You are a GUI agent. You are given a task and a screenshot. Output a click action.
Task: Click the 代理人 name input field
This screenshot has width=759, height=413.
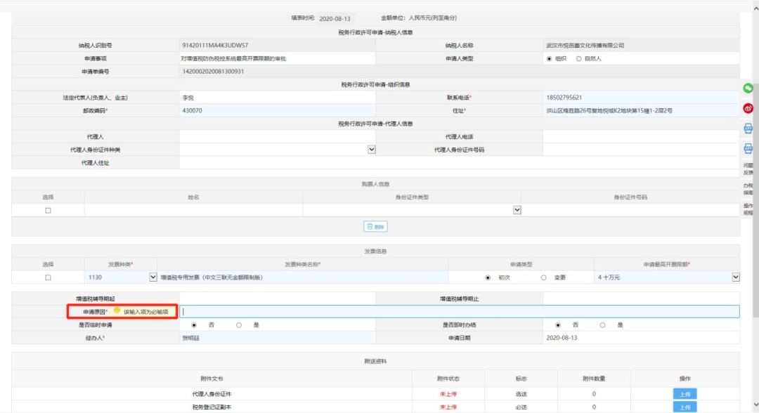pos(278,137)
